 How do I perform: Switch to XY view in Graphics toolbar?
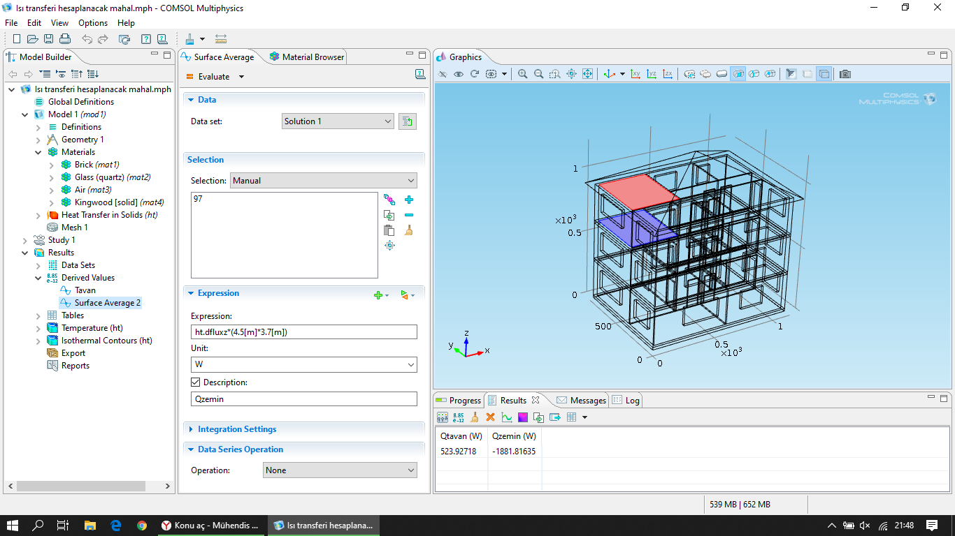636,74
